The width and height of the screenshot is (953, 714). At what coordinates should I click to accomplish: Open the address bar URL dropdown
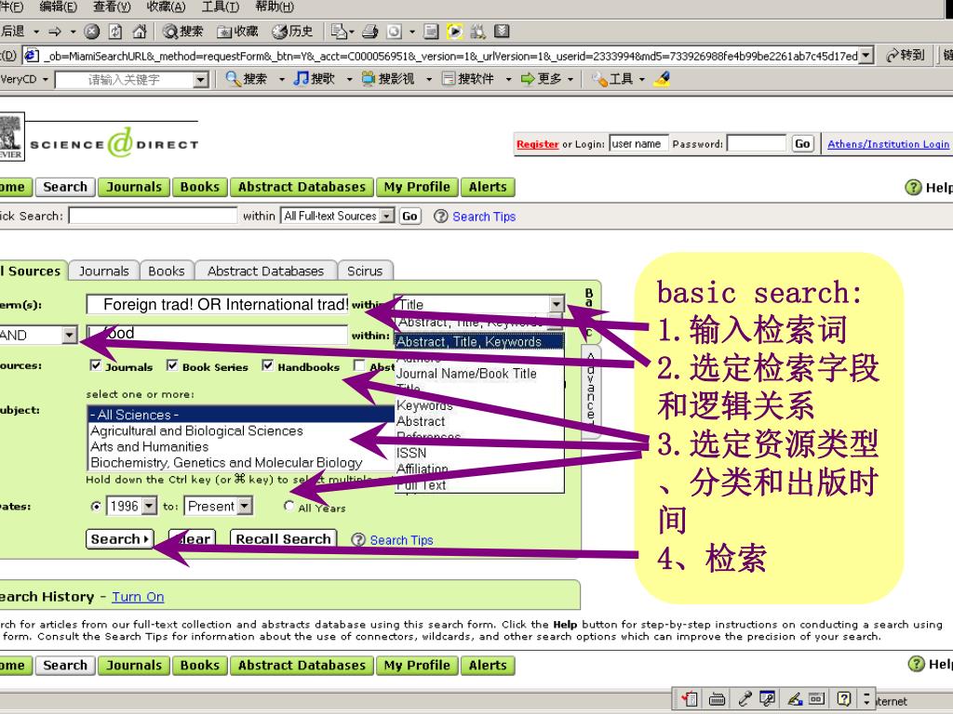pos(866,55)
